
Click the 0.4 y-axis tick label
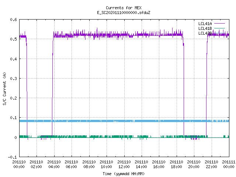click(x=13, y=59)
